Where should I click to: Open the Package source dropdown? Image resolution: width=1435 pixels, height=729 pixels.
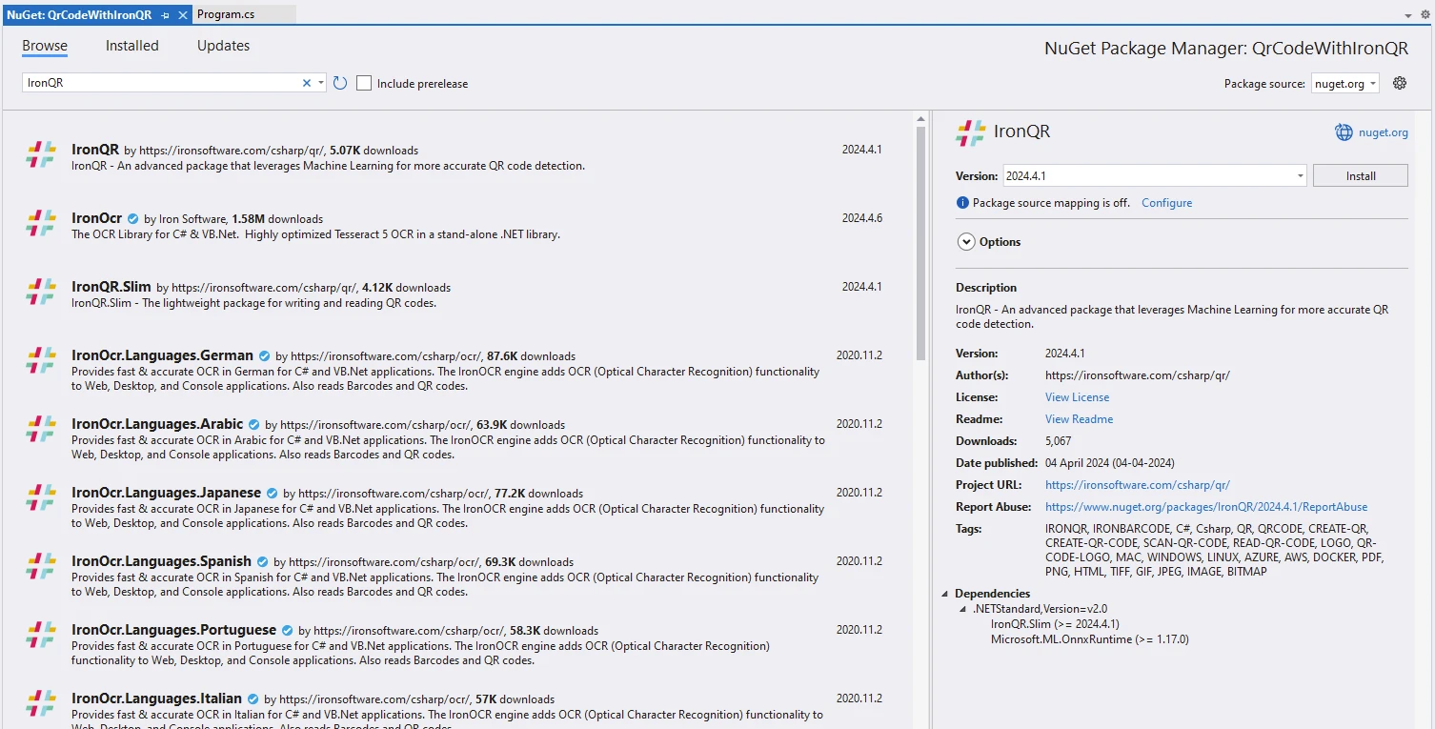(1344, 84)
